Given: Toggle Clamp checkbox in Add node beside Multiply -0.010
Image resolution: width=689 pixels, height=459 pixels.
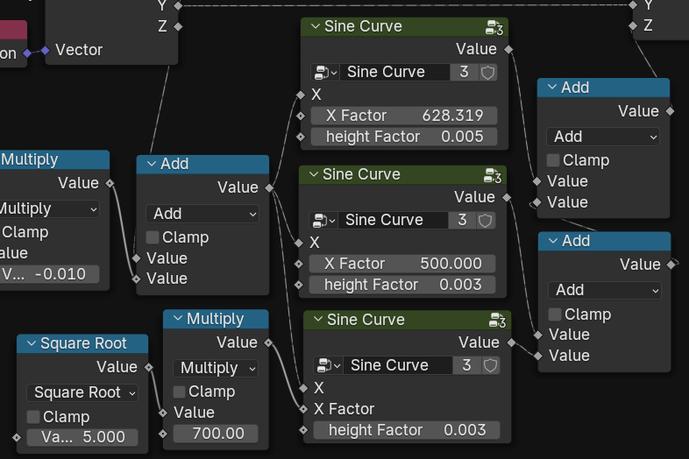Looking at the screenshot, I should tap(153, 237).
